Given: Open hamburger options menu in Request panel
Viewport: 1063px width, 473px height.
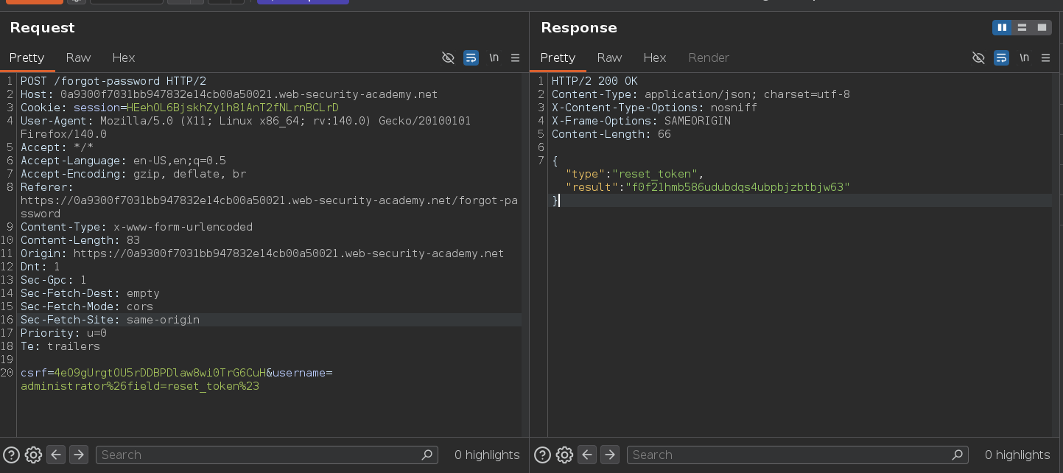Looking at the screenshot, I should click(x=515, y=57).
